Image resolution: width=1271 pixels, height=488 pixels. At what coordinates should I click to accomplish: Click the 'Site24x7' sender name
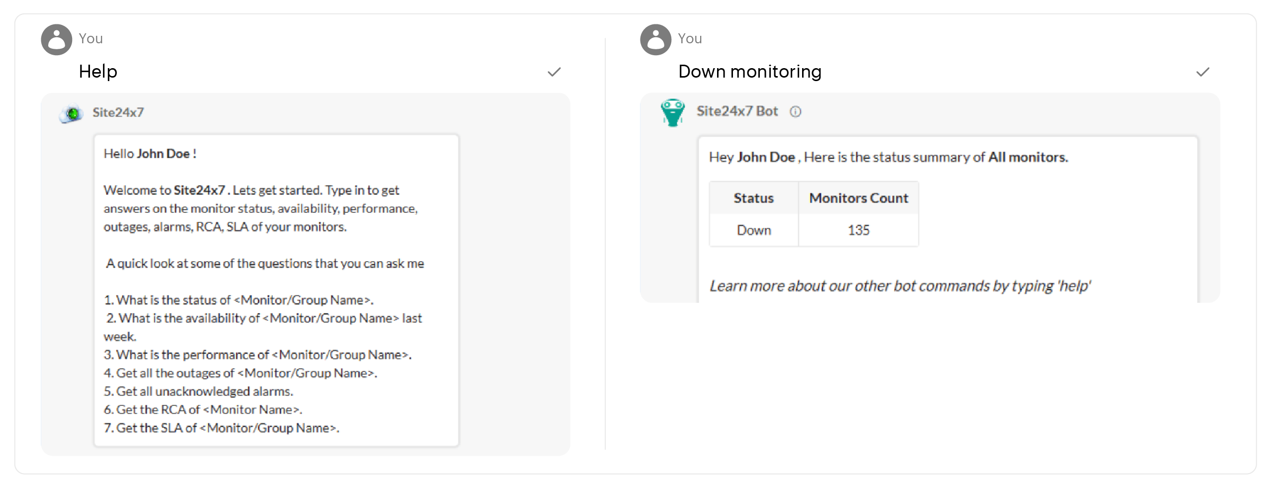pyautogui.click(x=118, y=112)
